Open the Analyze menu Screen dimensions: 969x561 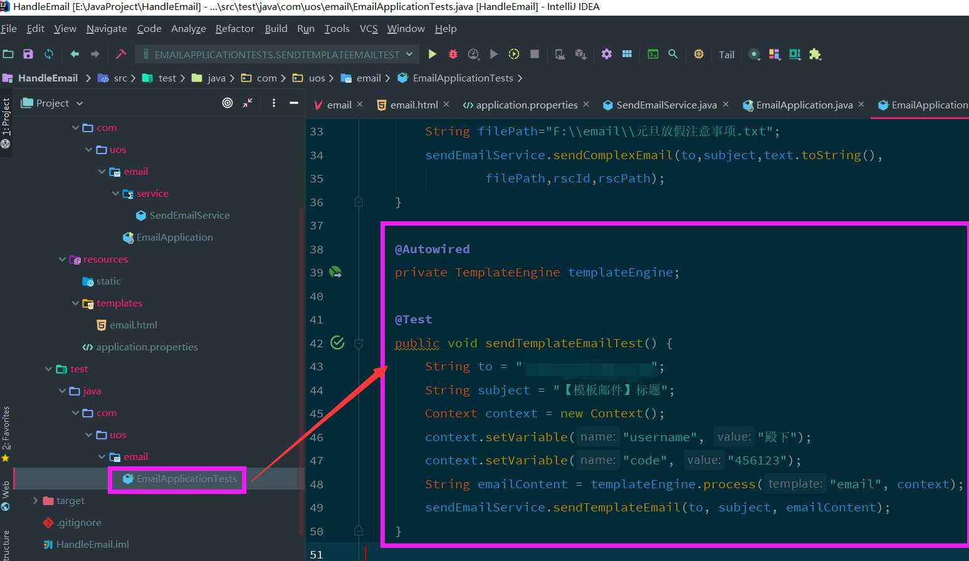189,29
